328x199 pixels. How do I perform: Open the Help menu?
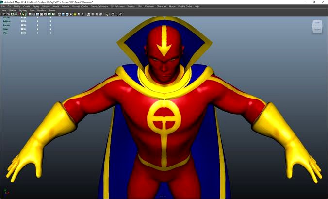197,6
